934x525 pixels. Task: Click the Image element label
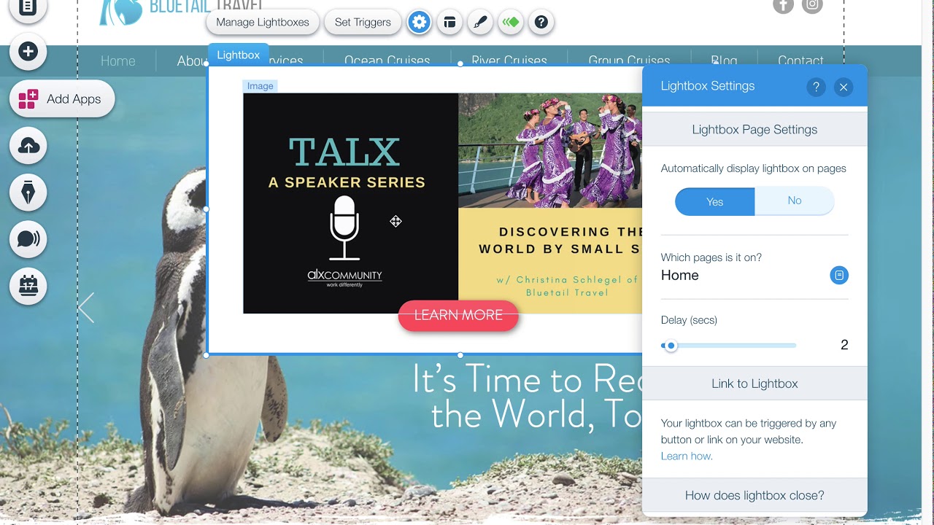point(260,86)
